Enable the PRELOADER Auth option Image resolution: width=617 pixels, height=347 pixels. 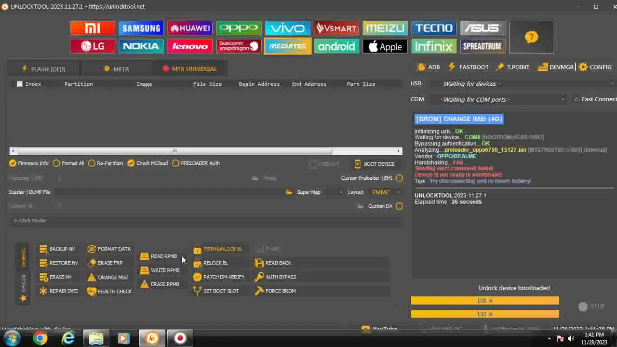tap(196, 163)
